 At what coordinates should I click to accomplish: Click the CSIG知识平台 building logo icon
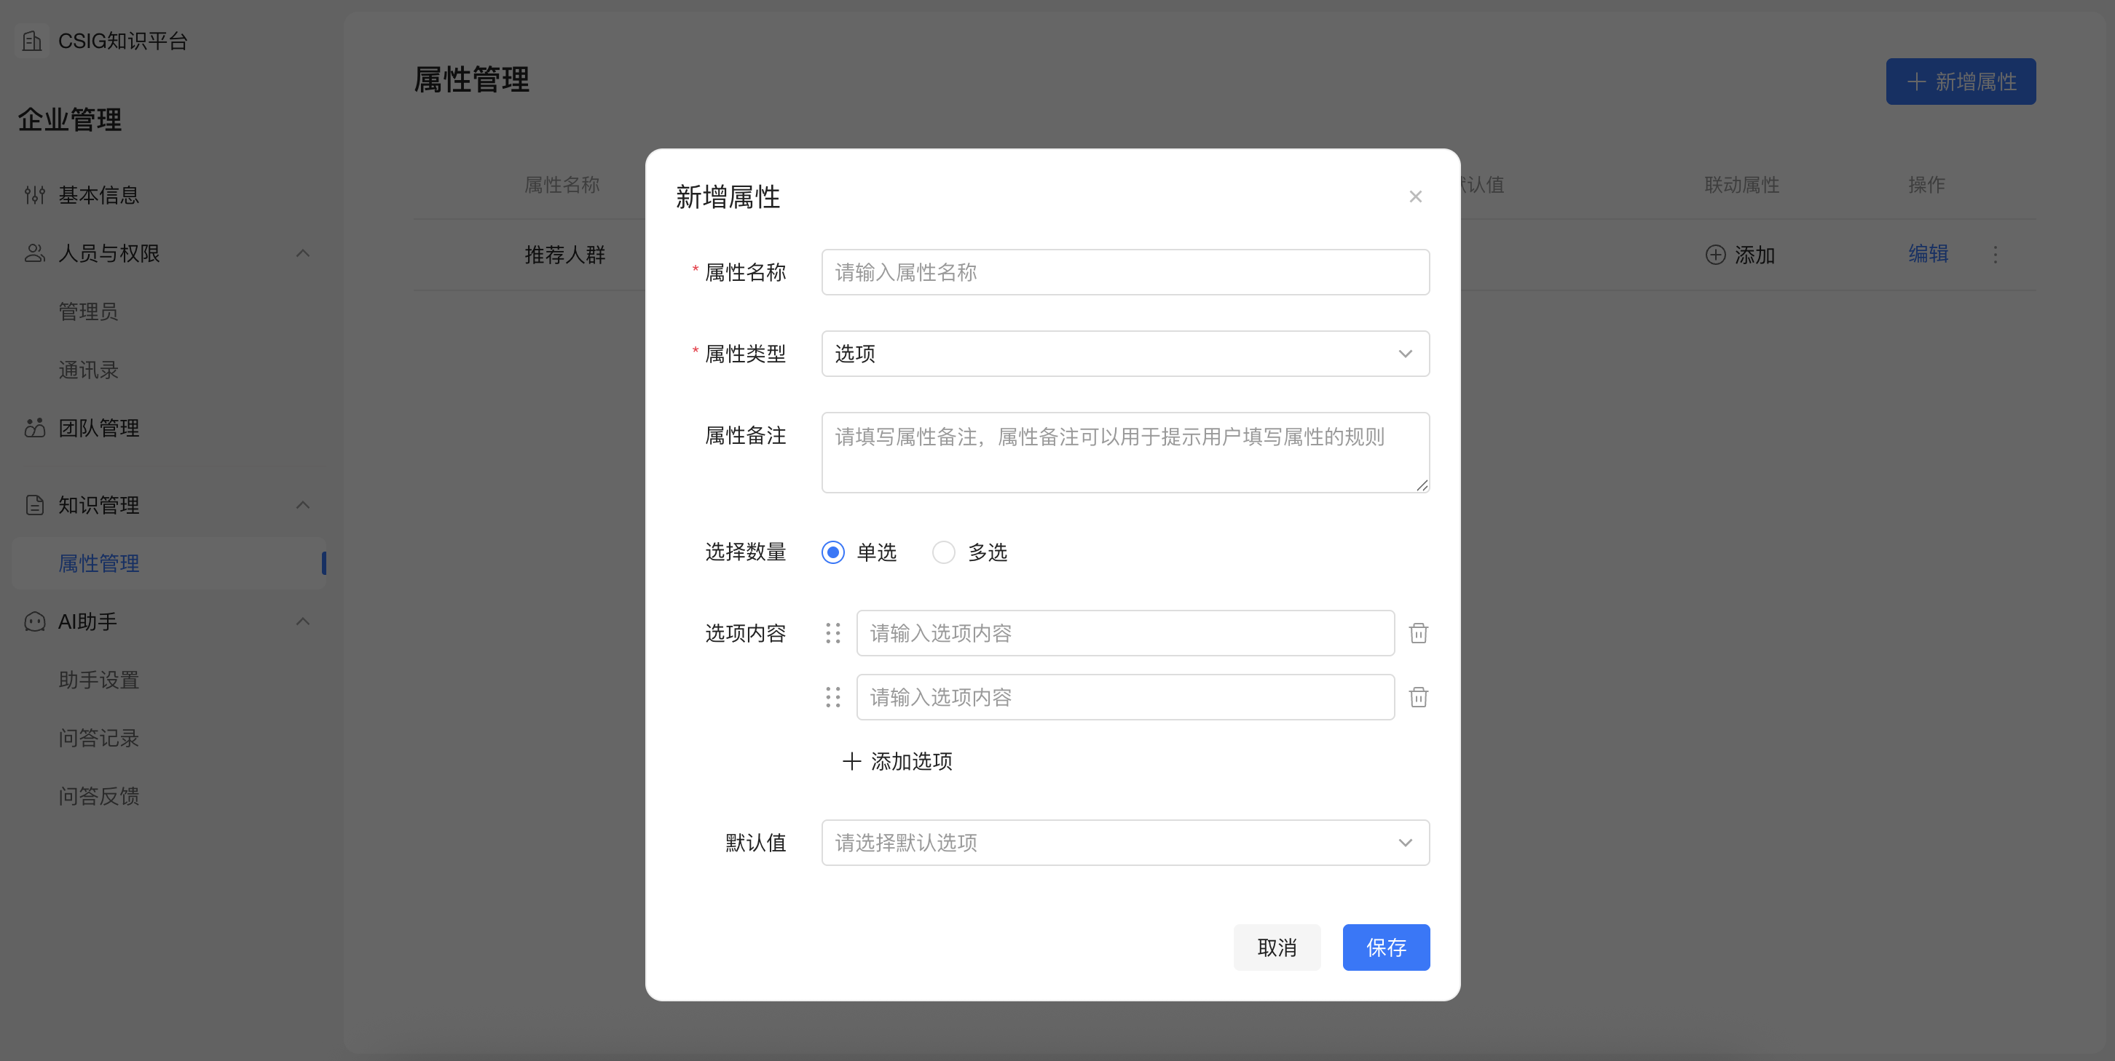point(32,41)
